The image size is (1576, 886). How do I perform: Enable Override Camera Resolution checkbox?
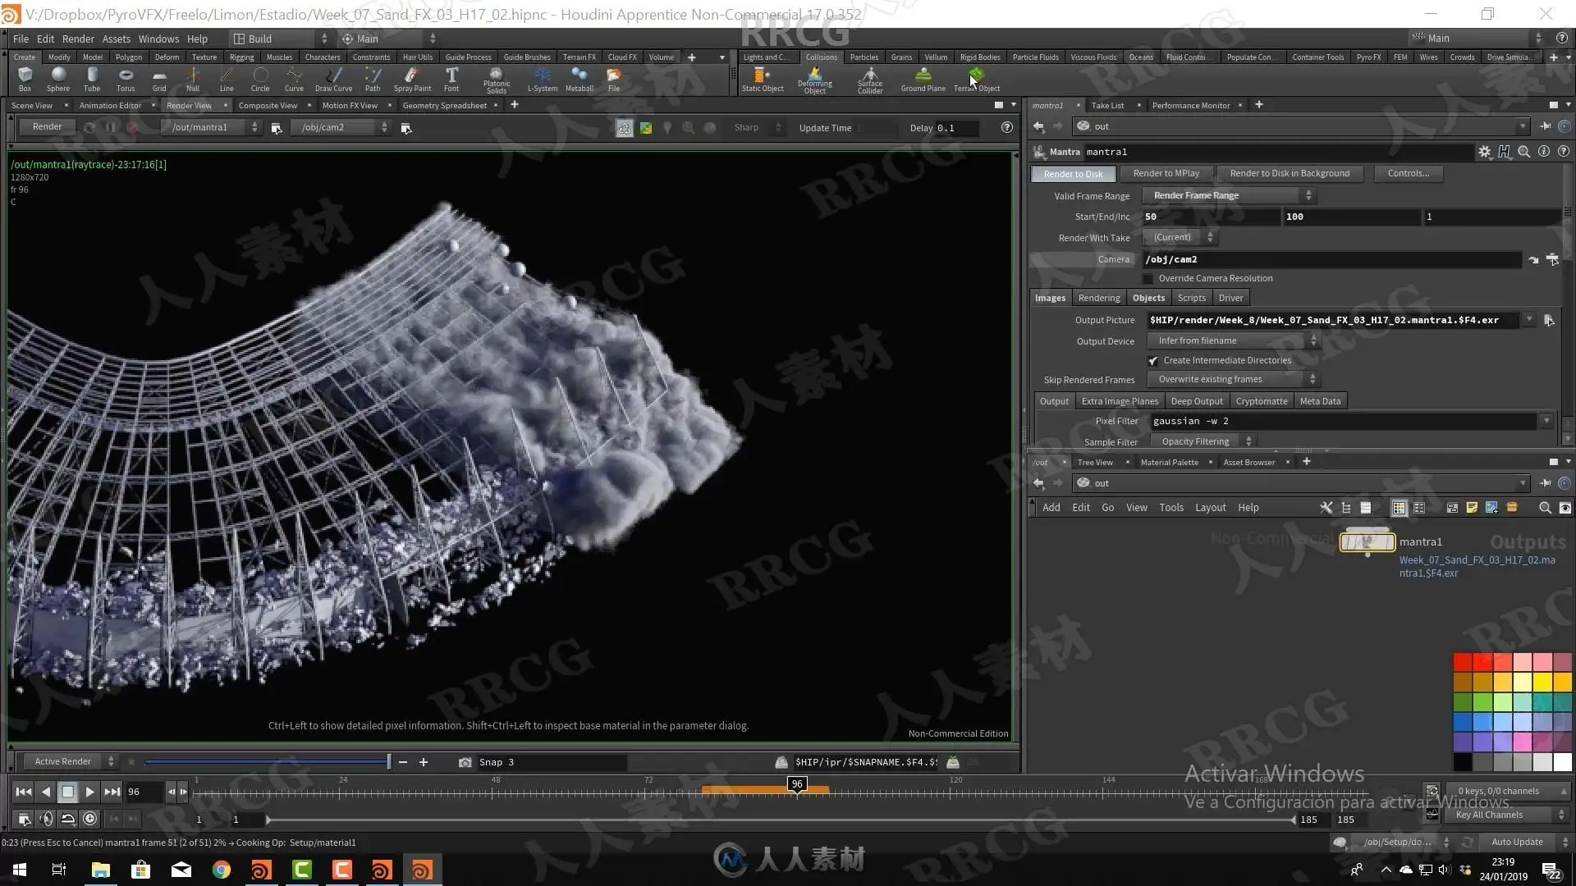click(1148, 279)
